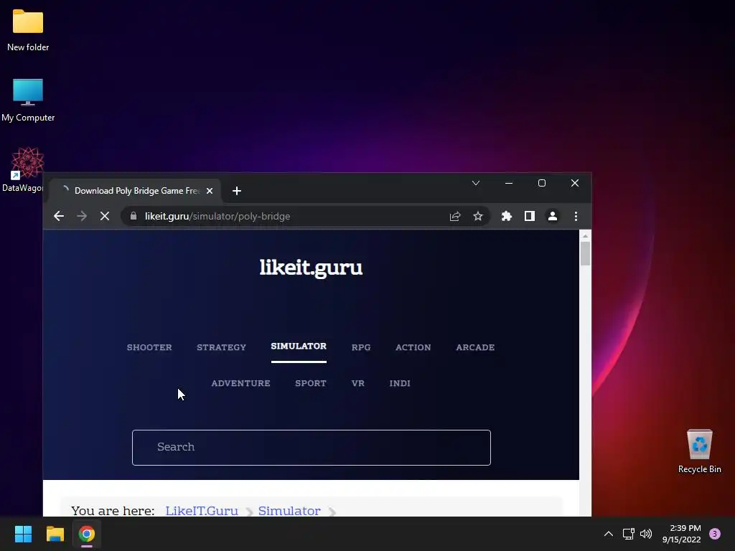735x551 pixels.
Task: Select the Recycle Bin desktop icon
Action: click(699, 452)
